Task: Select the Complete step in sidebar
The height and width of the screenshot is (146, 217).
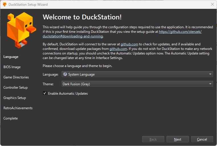Action: coord(11,118)
